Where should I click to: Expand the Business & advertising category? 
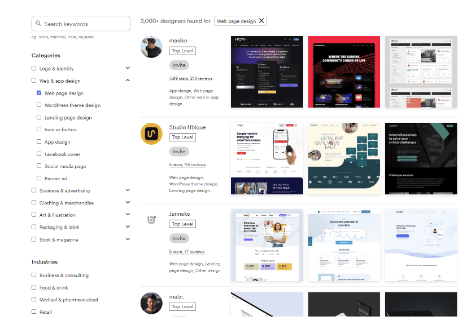[127, 190]
